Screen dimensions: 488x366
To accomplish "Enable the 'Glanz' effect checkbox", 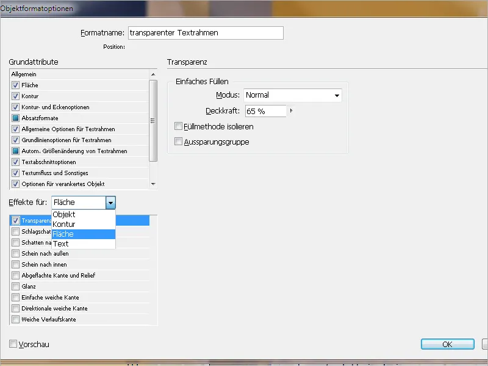I will 15,286.
